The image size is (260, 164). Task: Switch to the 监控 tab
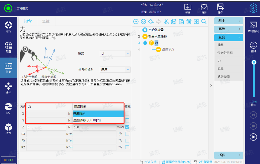click(x=46, y=21)
